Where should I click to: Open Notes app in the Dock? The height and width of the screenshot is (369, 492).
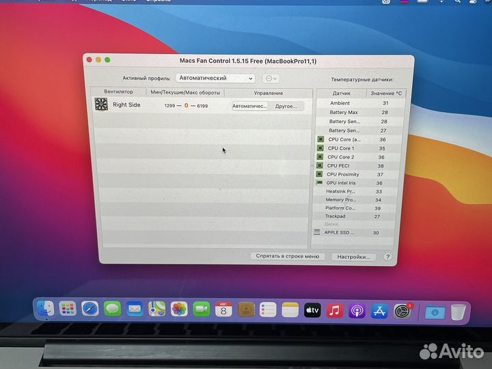[x=290, y=311]
